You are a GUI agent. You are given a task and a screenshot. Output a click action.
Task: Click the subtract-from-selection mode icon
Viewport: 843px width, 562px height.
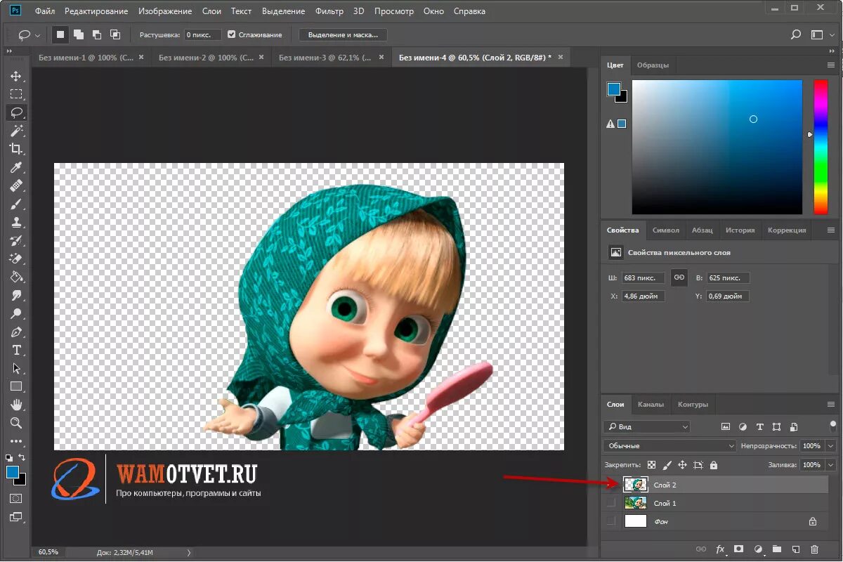click(x=97, y=34)
